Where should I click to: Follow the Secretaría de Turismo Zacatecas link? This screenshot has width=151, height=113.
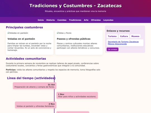[x=123, y=42]
